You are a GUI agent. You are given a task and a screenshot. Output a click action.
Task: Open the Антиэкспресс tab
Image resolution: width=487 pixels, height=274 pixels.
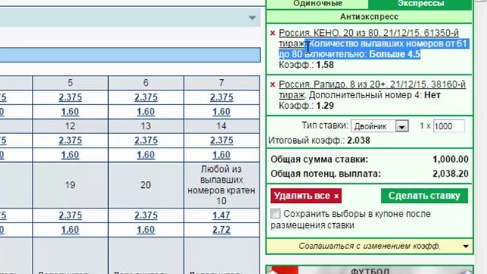(x=369, y=17)
